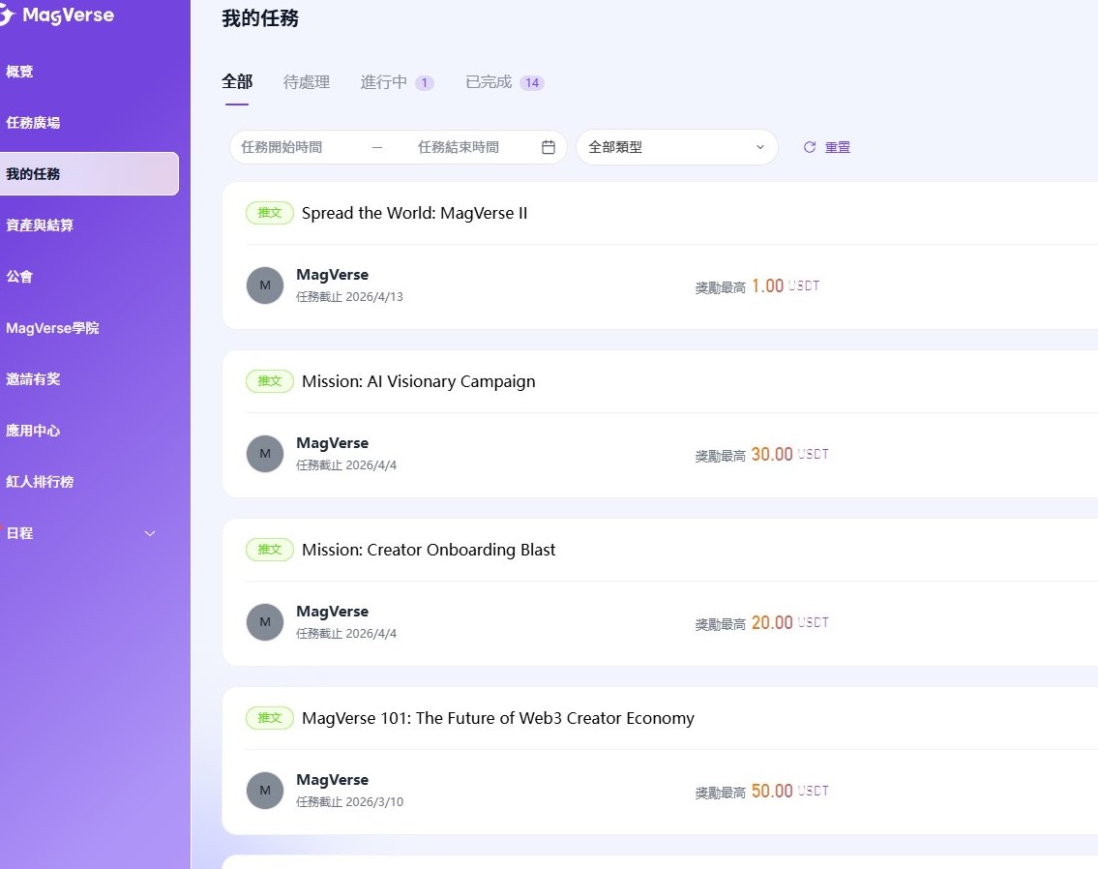Open the calendar date picker icon
The image size is (1098, 869).
[x=549, y=147]
